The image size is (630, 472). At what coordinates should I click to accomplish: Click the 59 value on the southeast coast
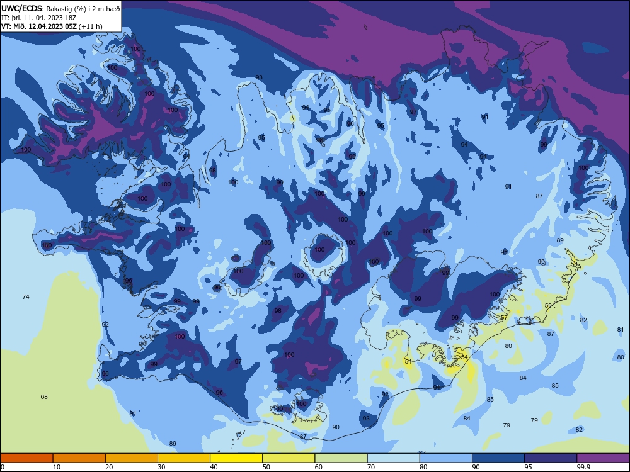[549, 305]
